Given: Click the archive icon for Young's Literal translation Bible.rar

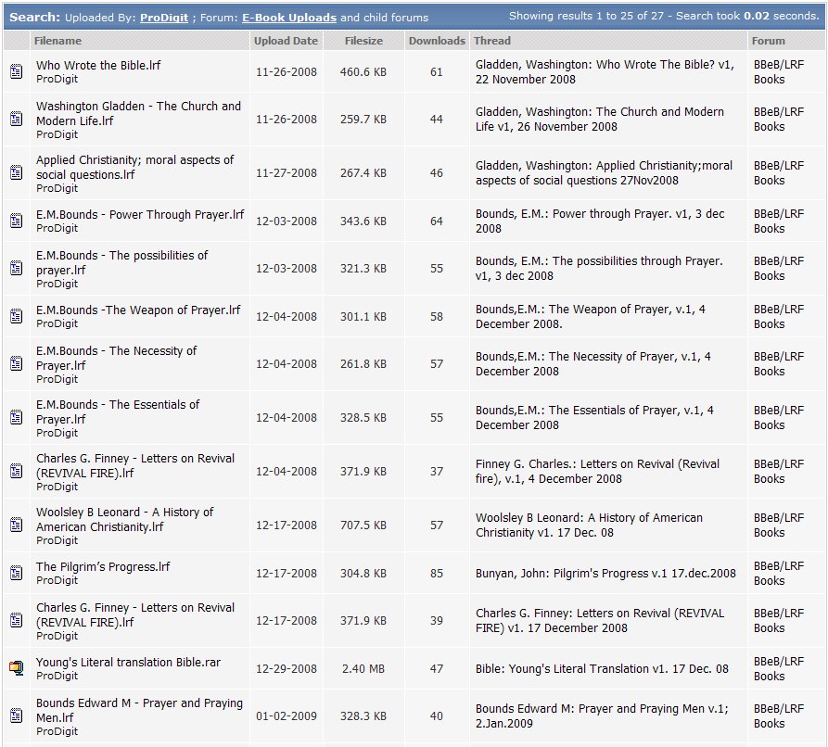Looking at the screenshot, I should click(x=17, y=668).
